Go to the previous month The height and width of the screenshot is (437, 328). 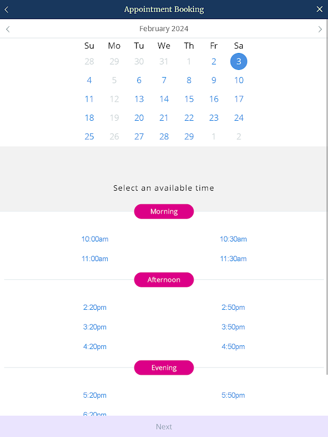point(8,29)
